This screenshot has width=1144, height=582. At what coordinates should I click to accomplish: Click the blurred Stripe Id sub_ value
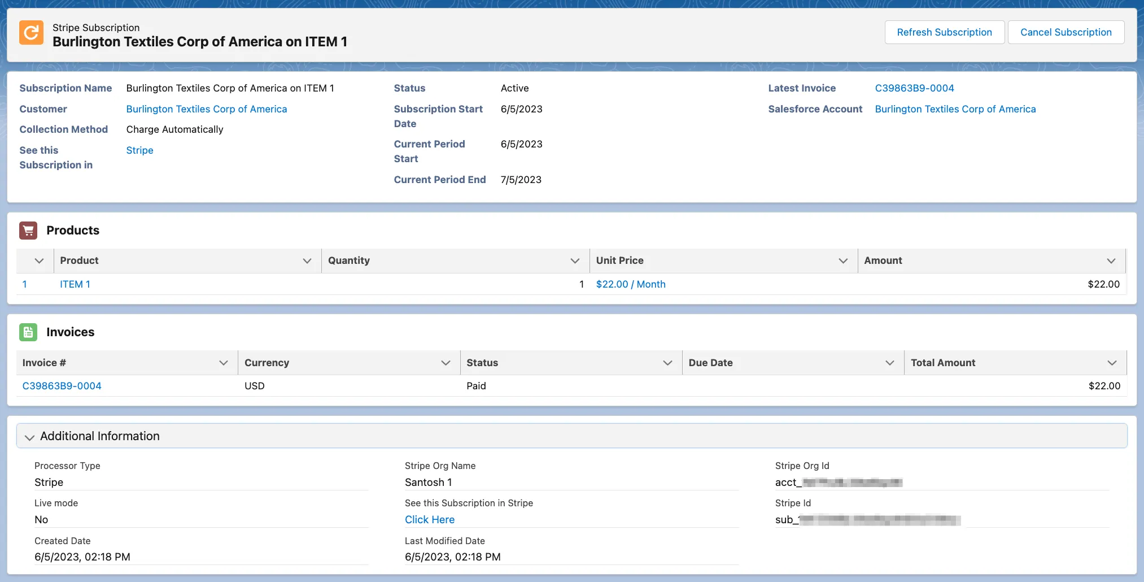(867, 519)
